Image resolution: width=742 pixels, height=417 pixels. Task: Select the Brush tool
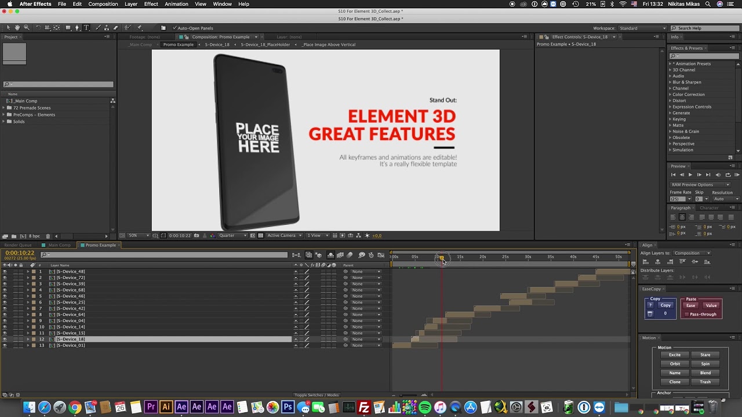[x=97, y=28]
